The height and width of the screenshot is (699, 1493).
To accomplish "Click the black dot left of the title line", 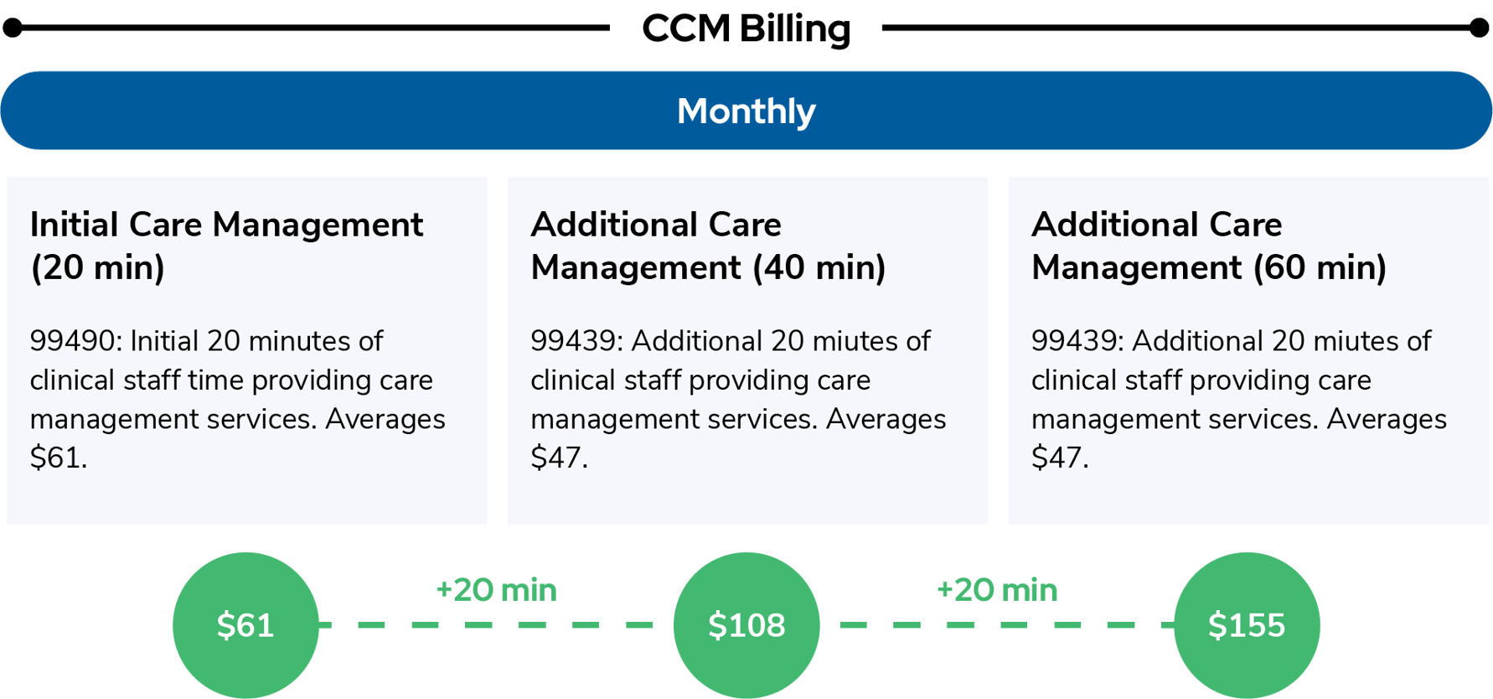I will click(x=13, y=28).
